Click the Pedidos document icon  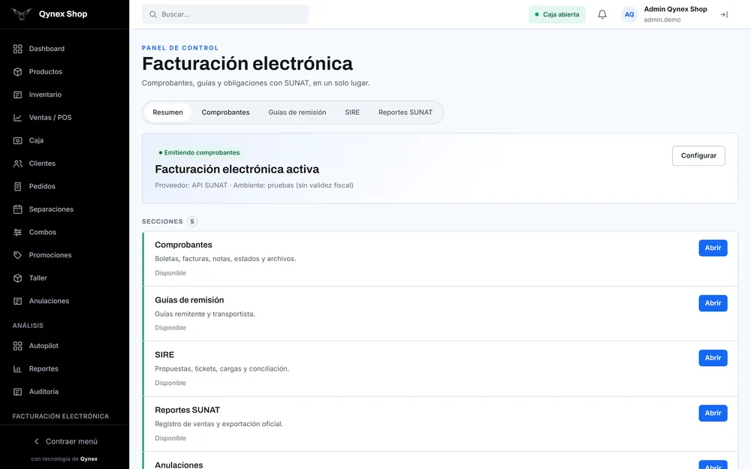click(x=18, y=187)
